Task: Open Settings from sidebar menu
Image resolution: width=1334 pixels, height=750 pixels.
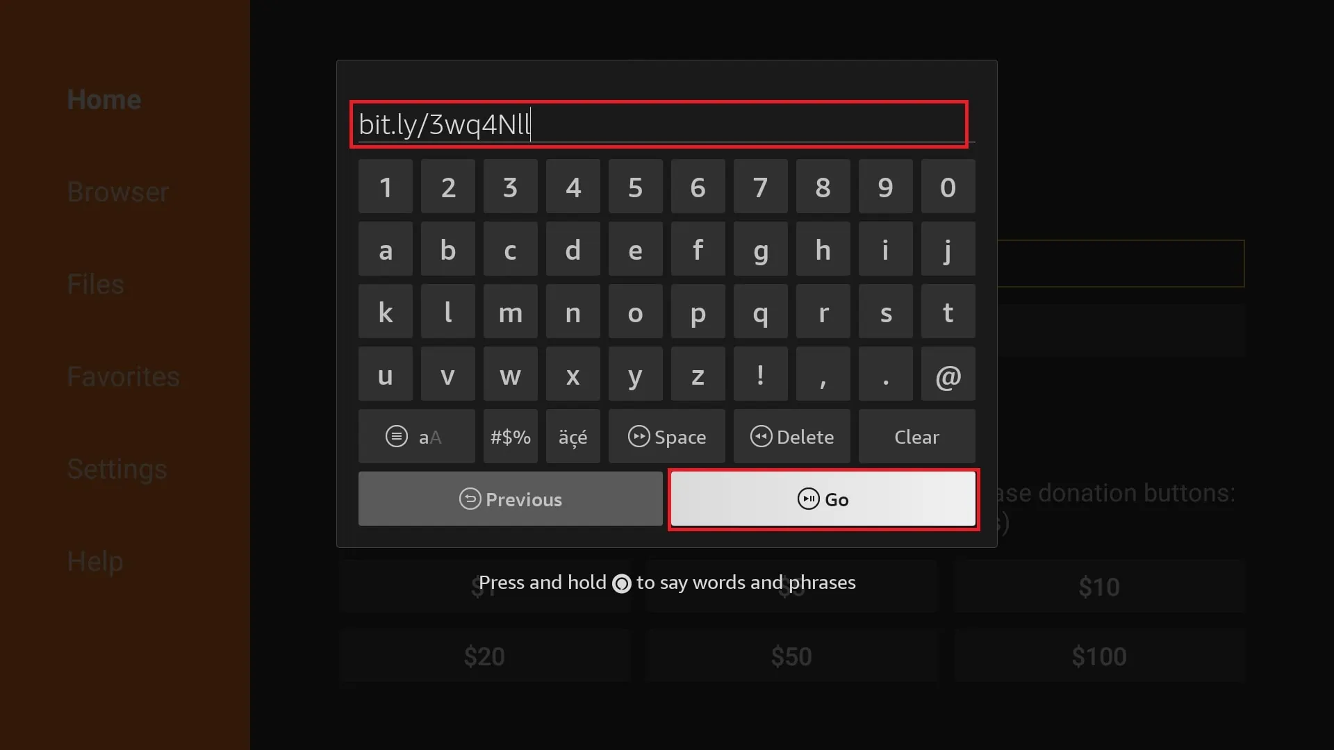Action: 116,468
